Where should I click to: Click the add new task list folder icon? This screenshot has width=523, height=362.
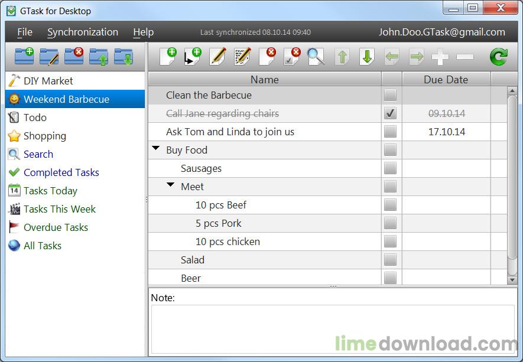(24, 56)
